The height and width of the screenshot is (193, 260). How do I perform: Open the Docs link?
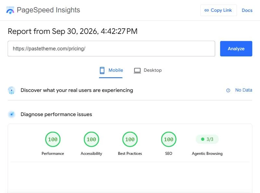pyautogui.click(x=247, y=10)
